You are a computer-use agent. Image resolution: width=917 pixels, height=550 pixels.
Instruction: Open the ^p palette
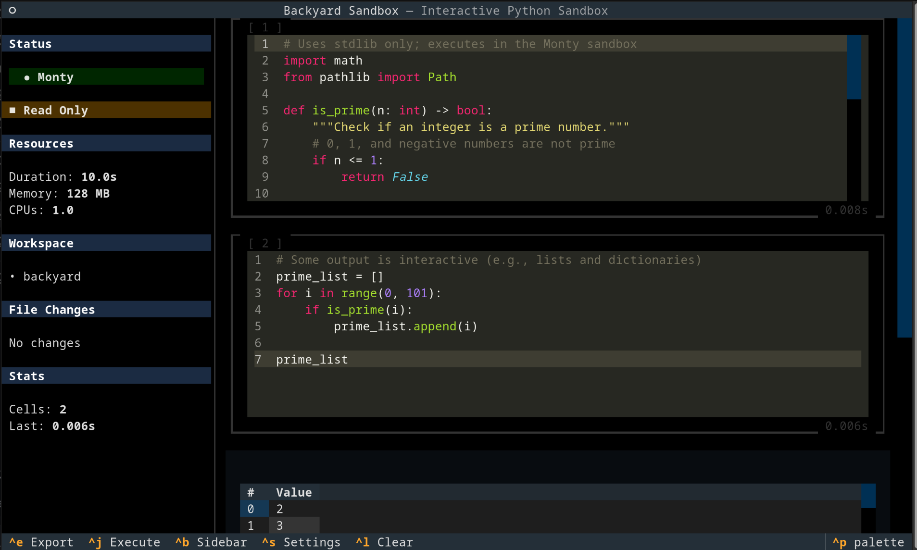tap(868, 542)
